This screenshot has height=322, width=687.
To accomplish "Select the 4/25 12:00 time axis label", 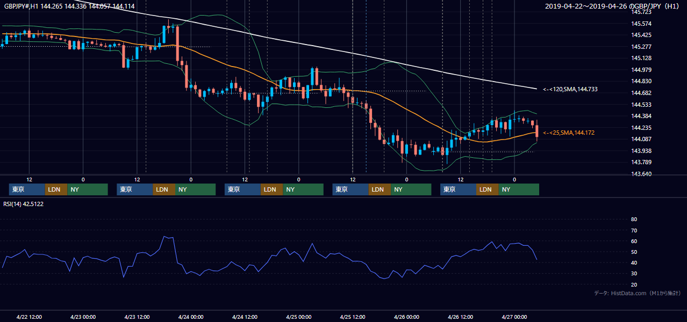I will (353, 317).
